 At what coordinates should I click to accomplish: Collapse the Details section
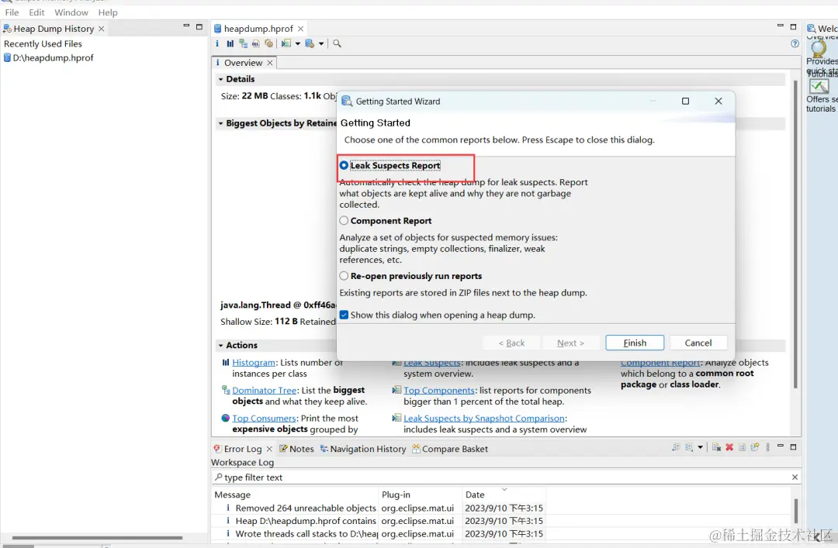point(220,79)
